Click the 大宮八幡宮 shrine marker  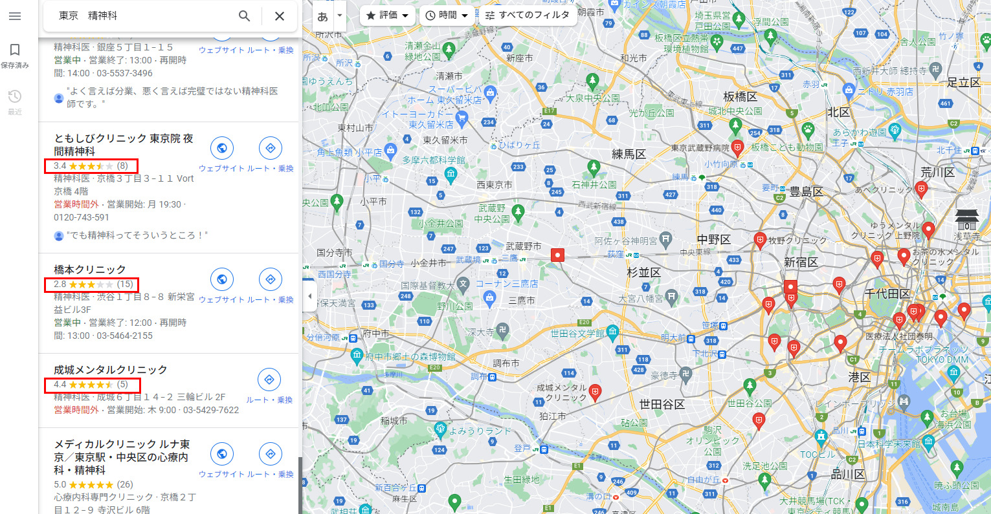point(671,297)
